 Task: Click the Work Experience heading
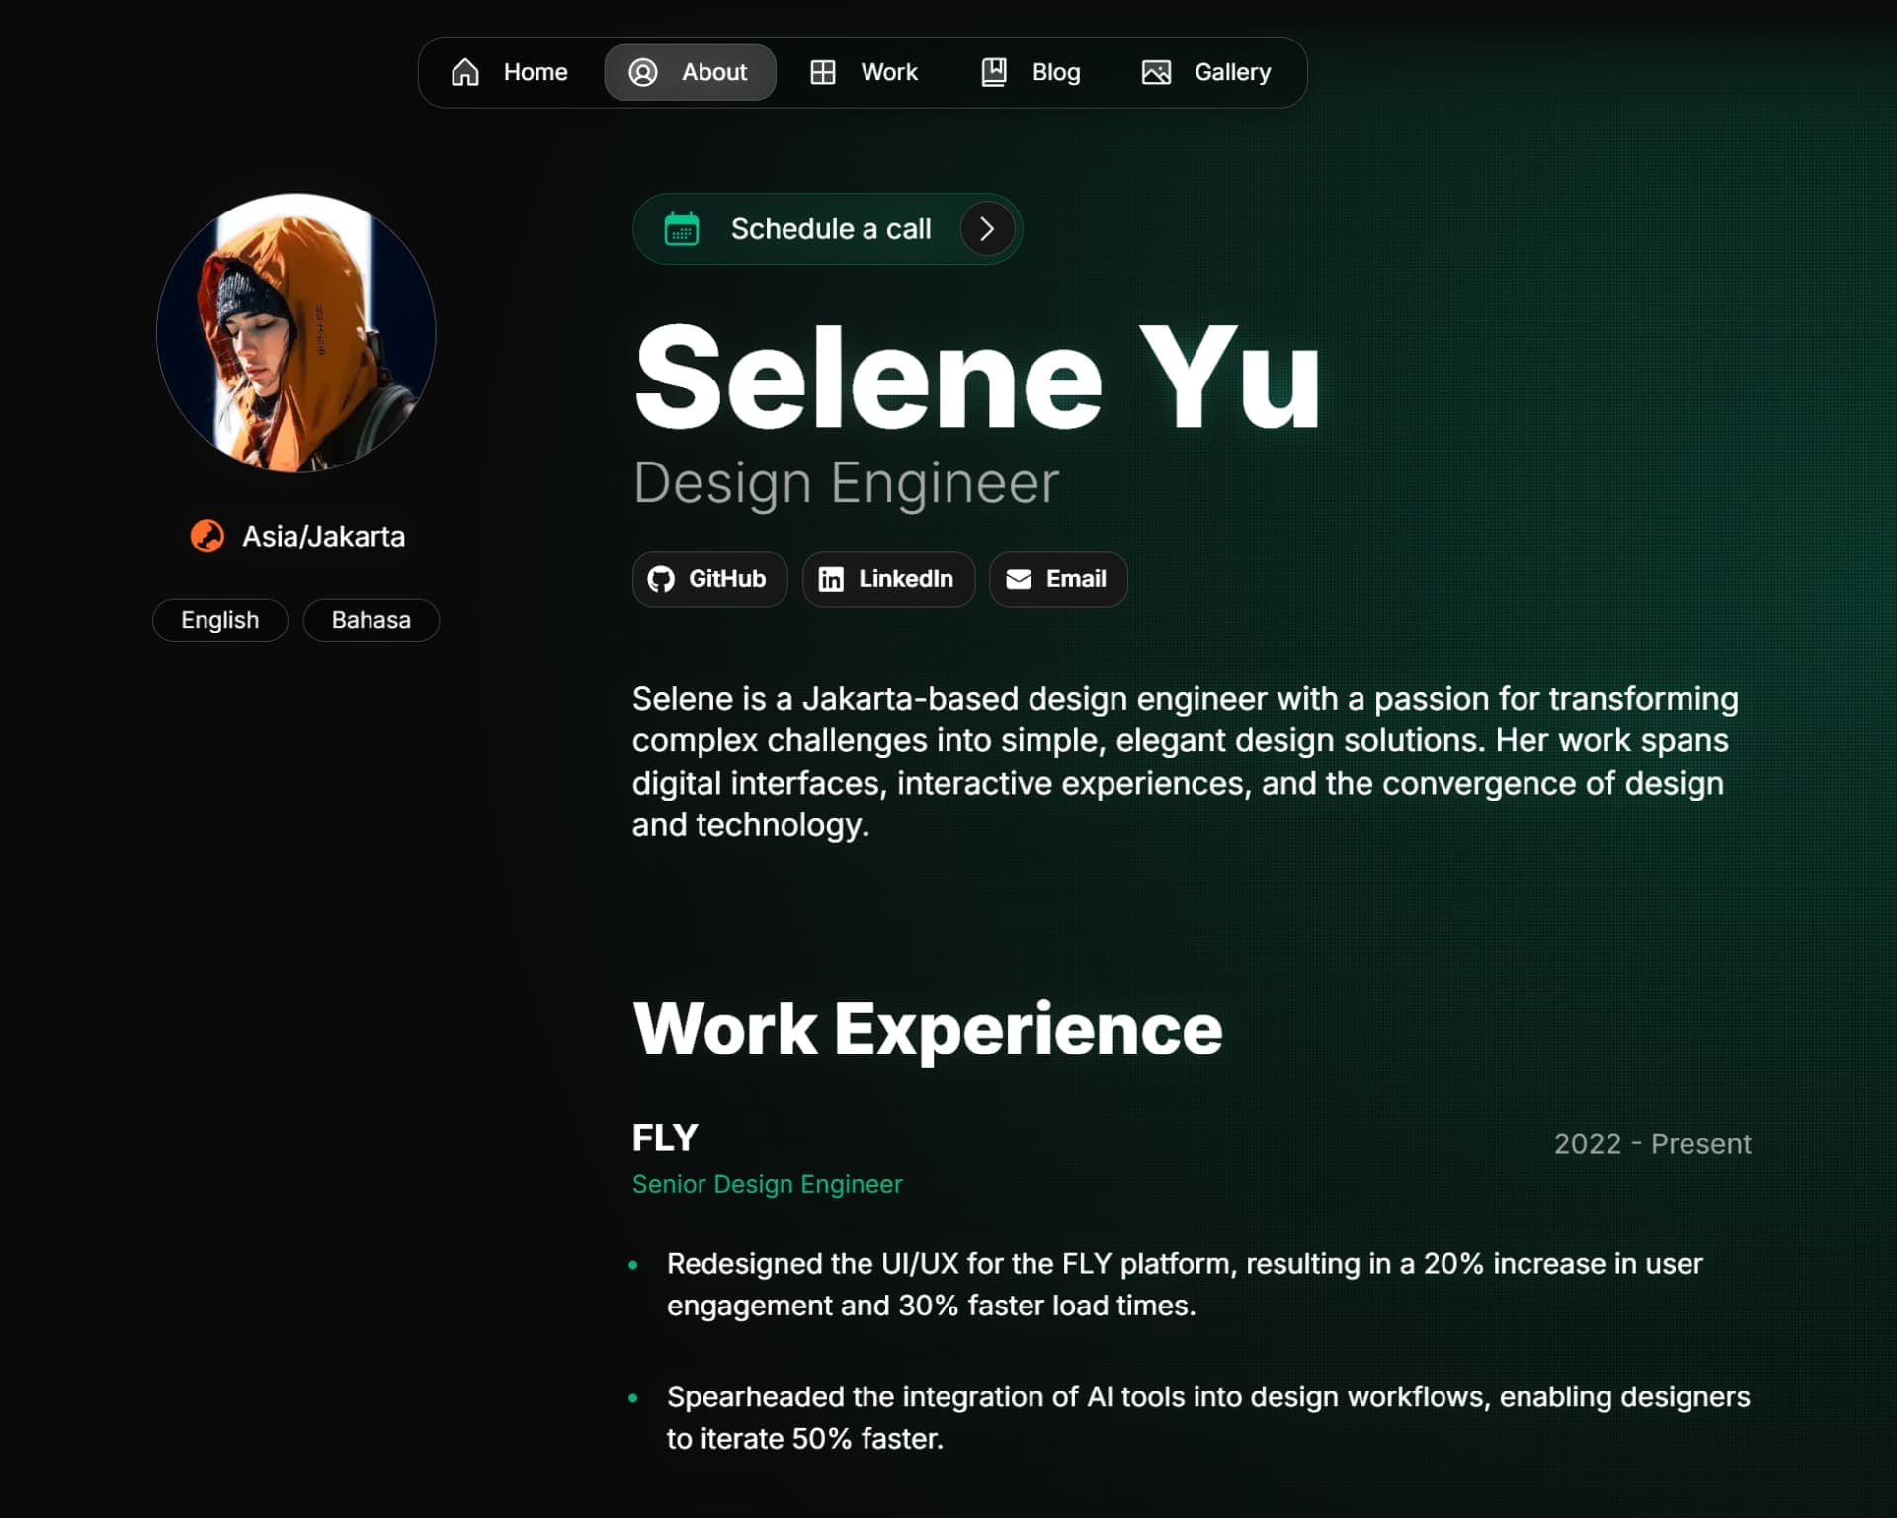click(927, 1029)
